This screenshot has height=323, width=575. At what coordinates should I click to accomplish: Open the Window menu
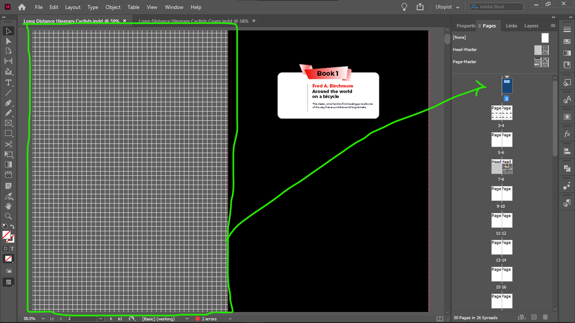[x=174, y=7]
